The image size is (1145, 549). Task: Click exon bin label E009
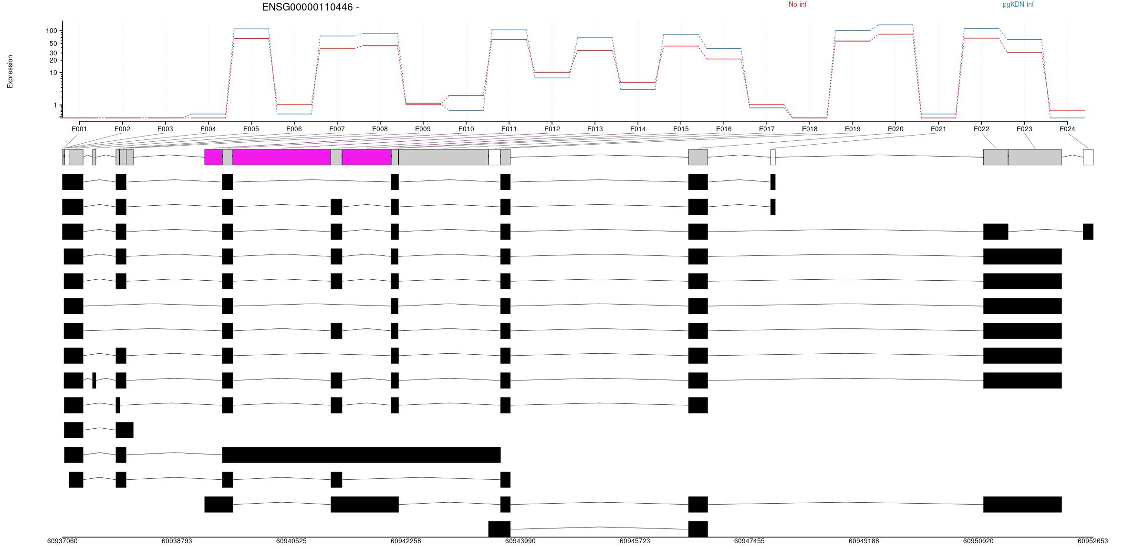click(x=423, y=129)
